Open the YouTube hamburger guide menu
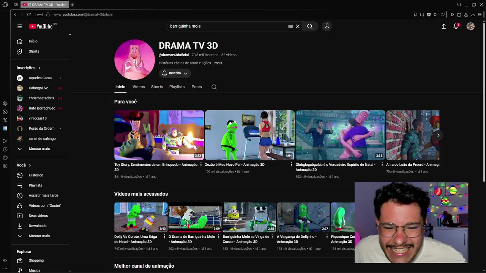Image resolution: width=486 pixels, height=273 pixels. pyautogui.click(x=20, y=26)
